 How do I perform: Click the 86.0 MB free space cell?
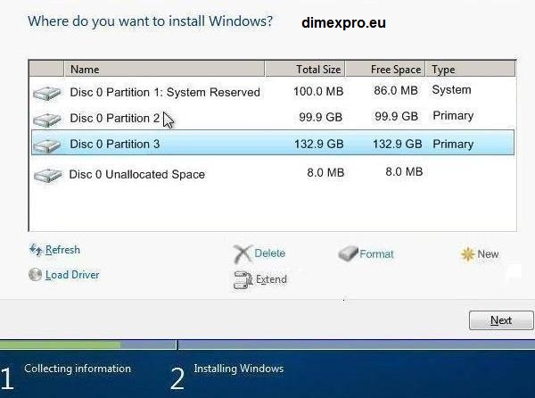point(396,90)
